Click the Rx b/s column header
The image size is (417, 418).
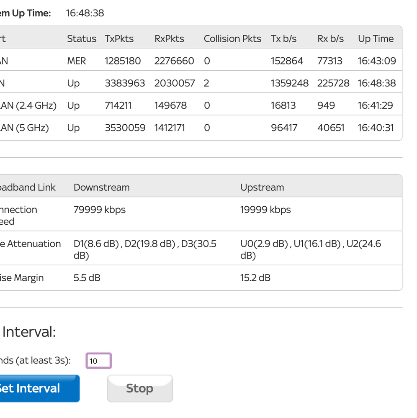click(x=330, y=39)
